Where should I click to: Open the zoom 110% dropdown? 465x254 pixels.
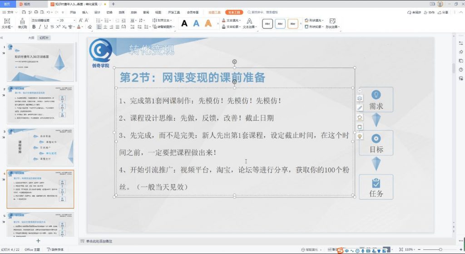tap(410, 249)
